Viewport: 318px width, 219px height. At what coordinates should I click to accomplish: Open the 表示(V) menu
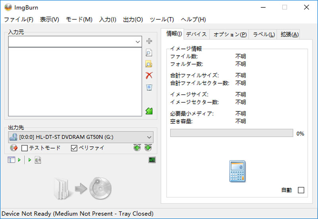49,19
